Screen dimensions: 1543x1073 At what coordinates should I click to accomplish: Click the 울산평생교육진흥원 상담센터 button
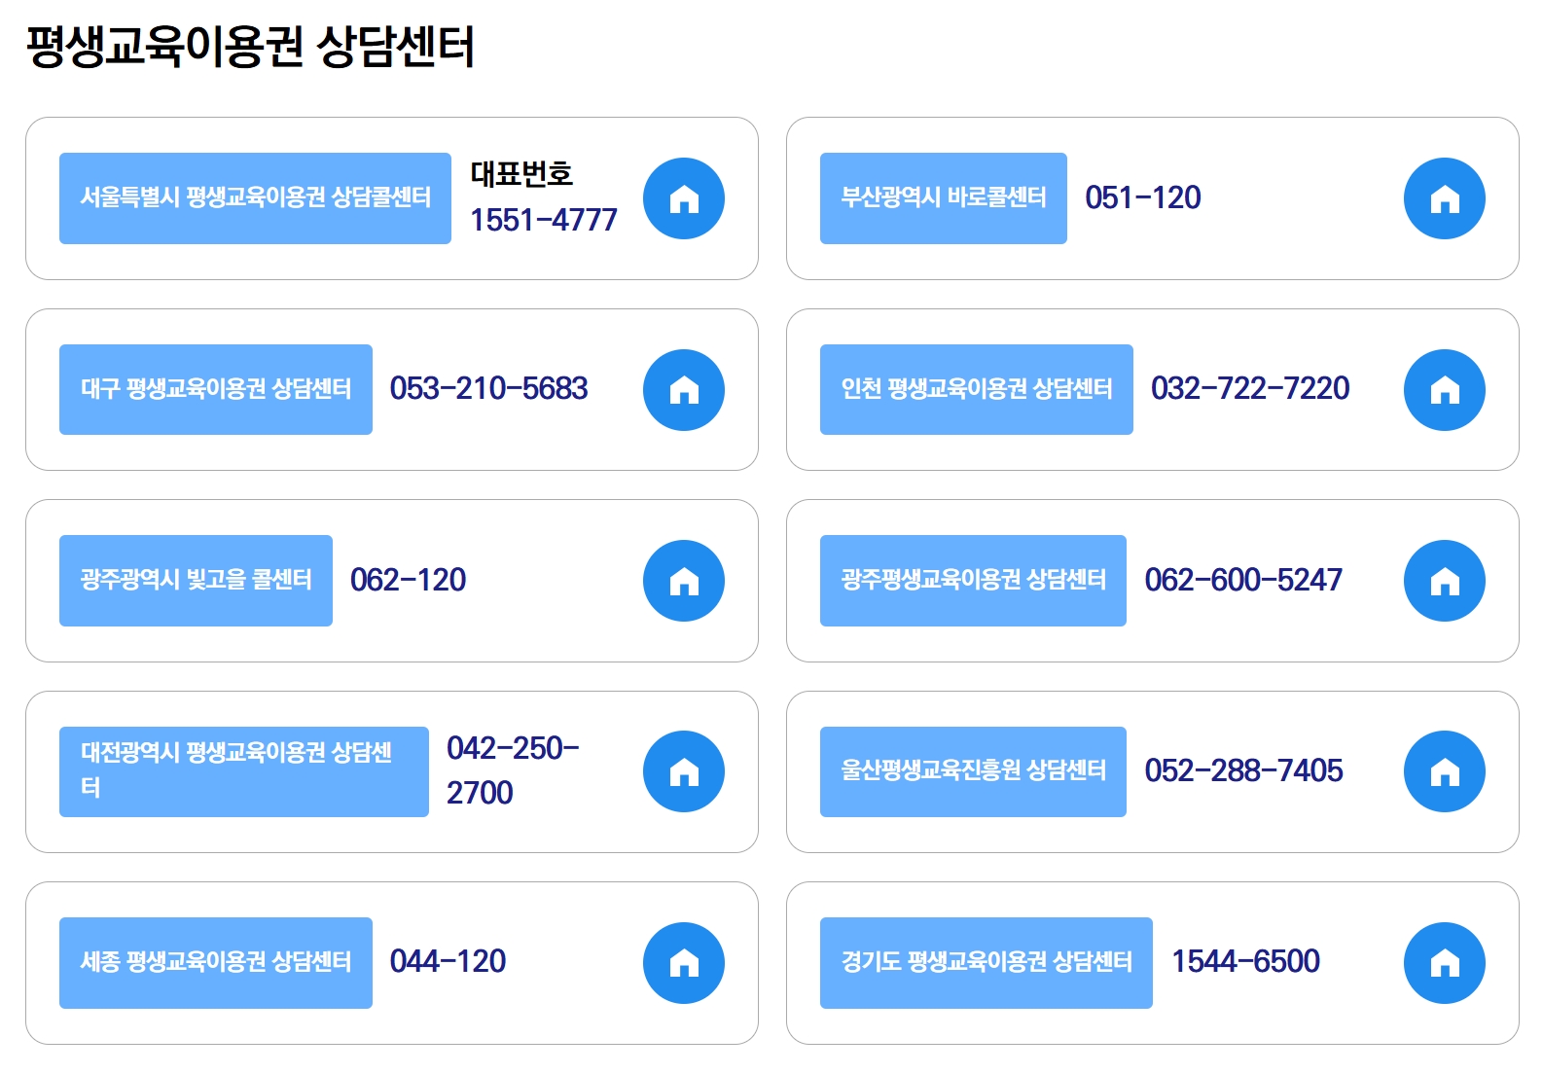(973, 770)
